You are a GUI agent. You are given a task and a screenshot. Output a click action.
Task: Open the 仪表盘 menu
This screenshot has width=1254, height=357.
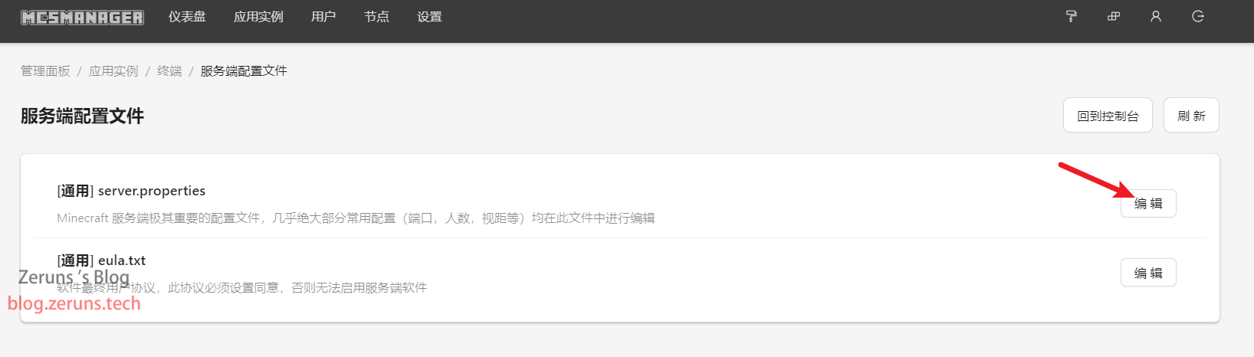(187, 17)
